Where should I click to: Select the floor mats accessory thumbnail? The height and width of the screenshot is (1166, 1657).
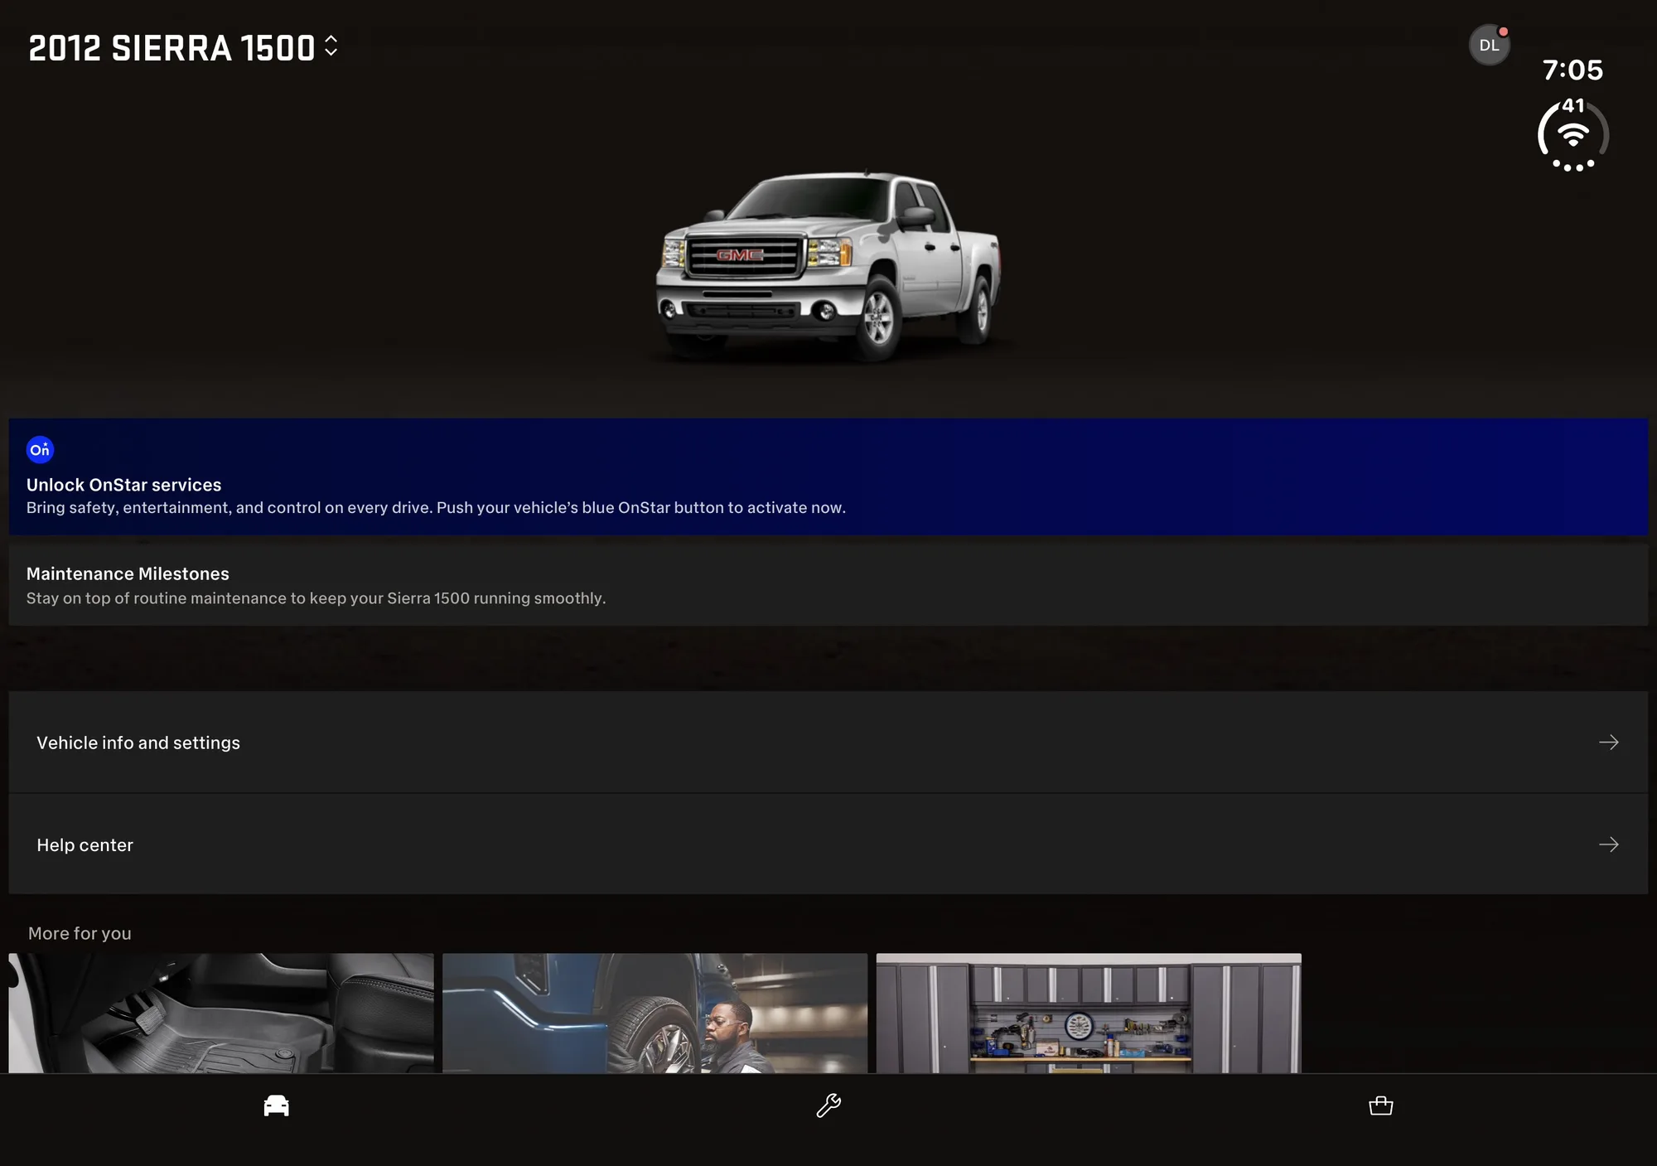pyautogui.click(x=221, y=1013)
